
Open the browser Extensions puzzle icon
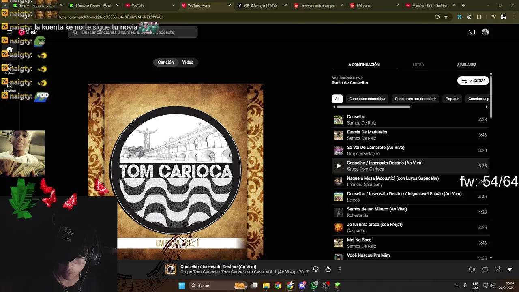(x=479, y=17)
